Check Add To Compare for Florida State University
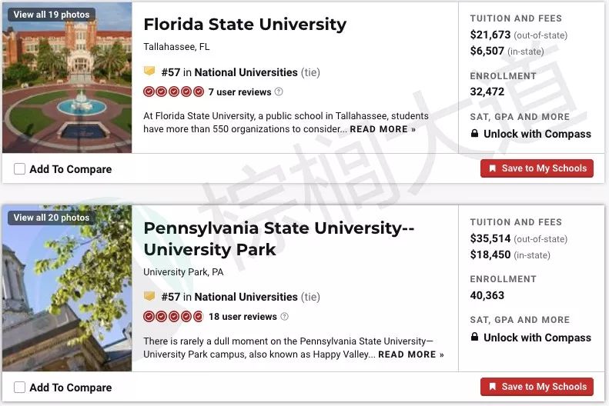Screen dimensions: 609x406 tap(19, 168)
